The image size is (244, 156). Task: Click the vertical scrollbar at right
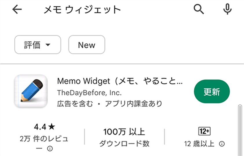(x=240, y=130)
